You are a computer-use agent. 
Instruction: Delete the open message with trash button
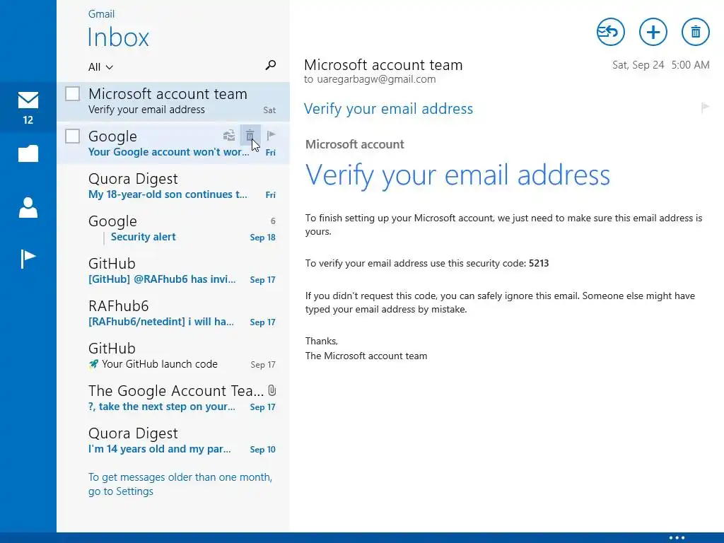pyautogui.click(x=696, y=33)
